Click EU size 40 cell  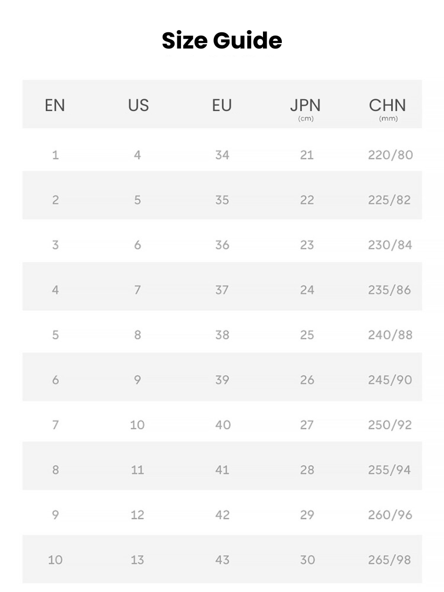[222, 425]
